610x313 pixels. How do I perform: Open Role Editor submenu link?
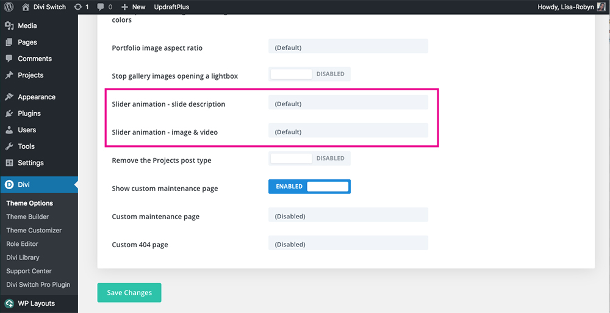[x=22, y=243]
